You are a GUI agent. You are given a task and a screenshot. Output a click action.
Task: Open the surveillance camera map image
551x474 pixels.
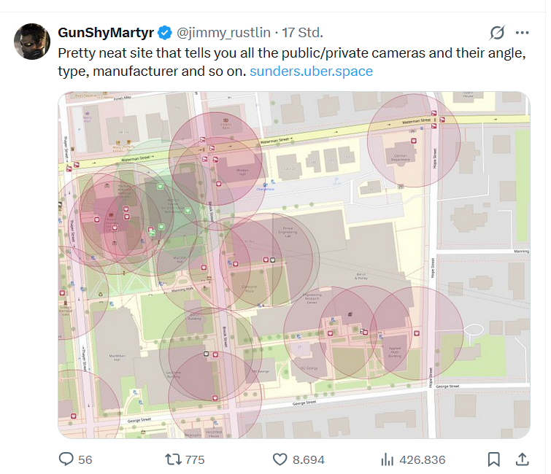[x=294, y=265]
